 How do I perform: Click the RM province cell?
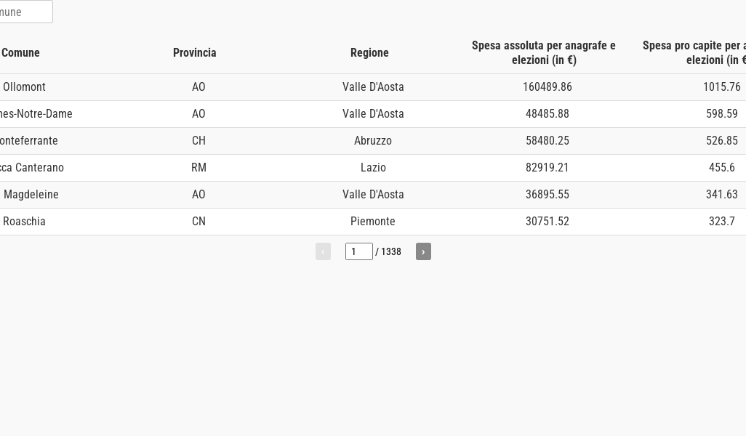[198, 168]
